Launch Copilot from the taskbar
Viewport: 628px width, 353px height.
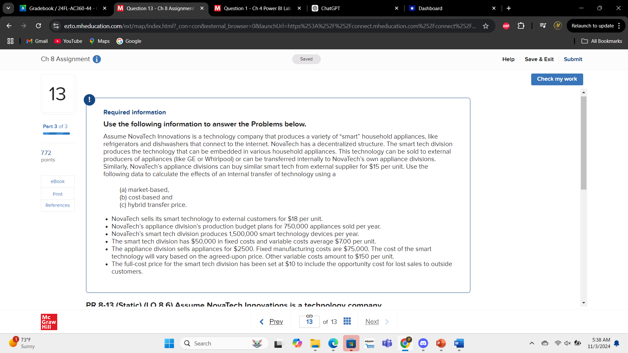tap(297, 344)
